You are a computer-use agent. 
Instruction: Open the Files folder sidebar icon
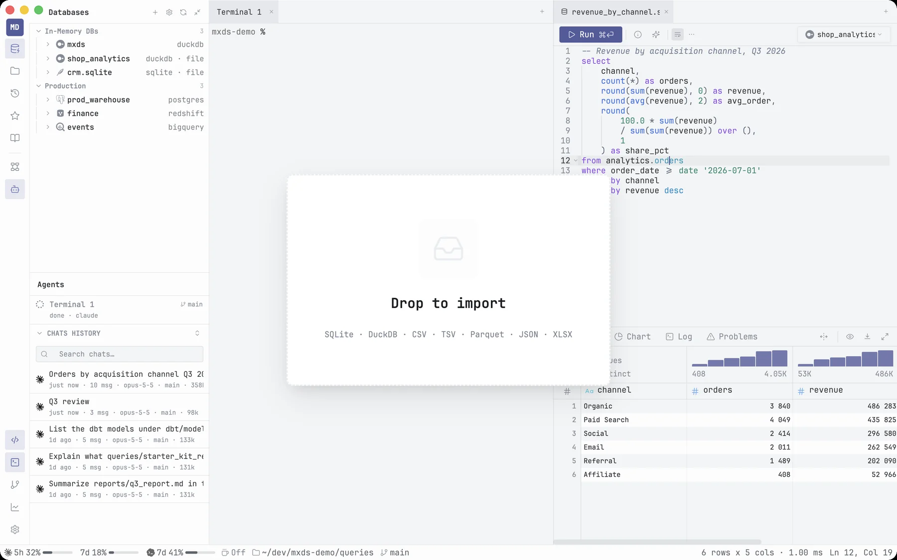[15, 71]
